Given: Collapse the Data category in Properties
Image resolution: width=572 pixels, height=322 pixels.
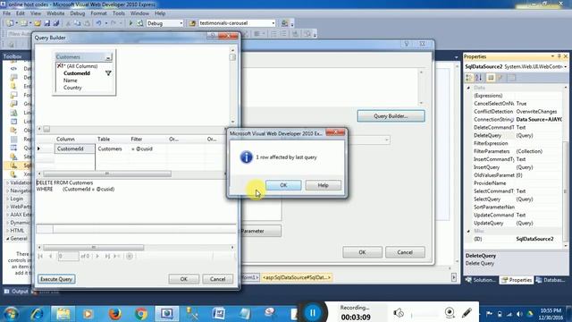Looking at the screenshot, I should coord(468,88).
